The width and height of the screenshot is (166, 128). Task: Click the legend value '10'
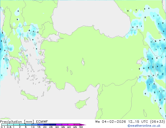click(33, 127)
